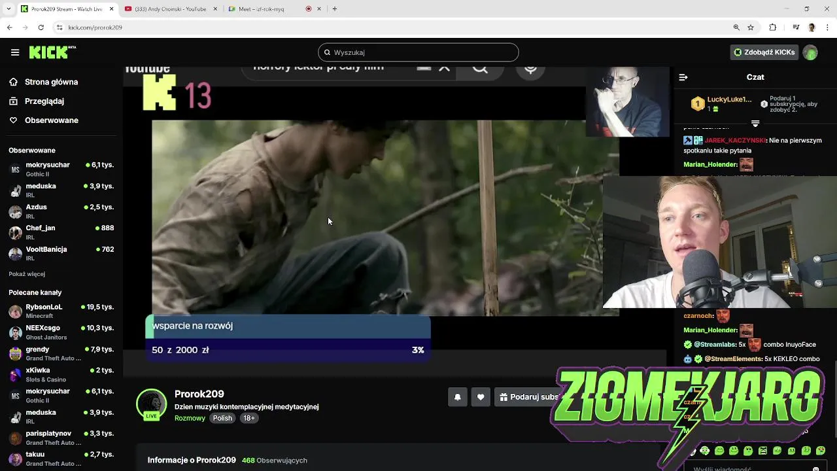Open RybsonLoL recommended channel
The height and width of the screenshot is (471, 837).
point(61,311)
